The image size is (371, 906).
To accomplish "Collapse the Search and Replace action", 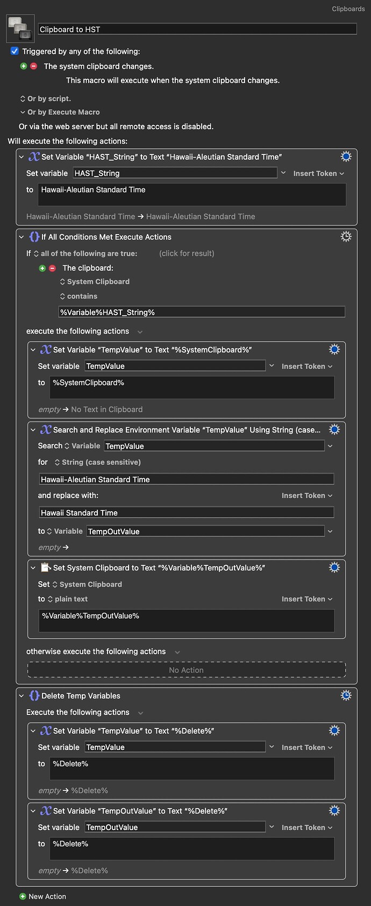I will click(33, 430).
